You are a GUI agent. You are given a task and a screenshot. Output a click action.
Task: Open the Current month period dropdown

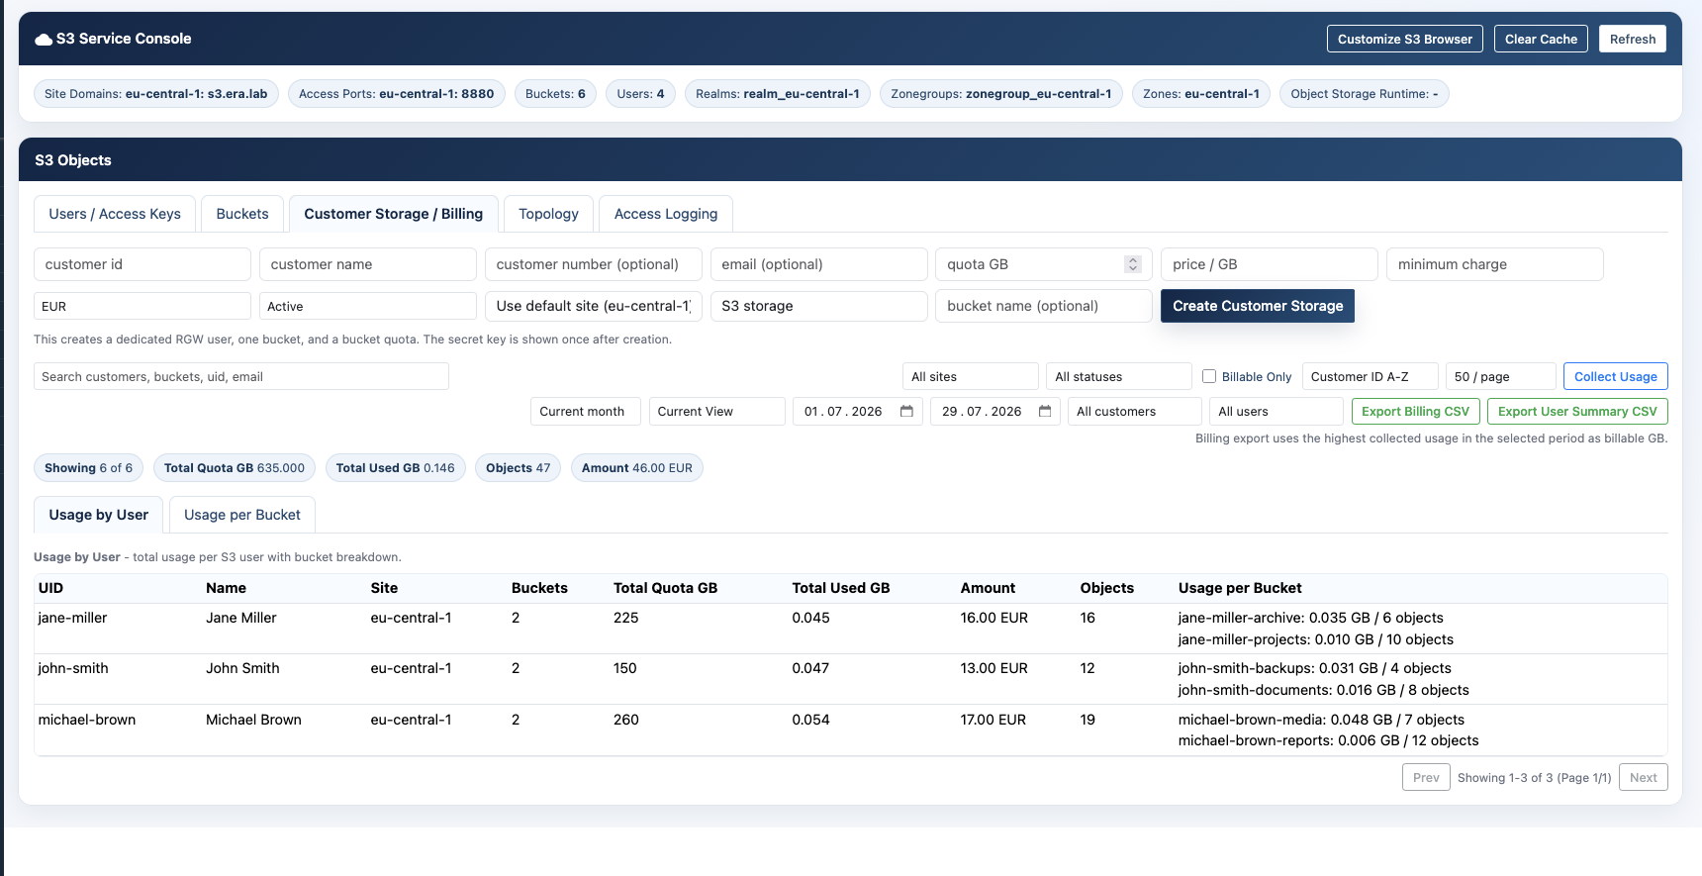pyautogui.click(x=586, y=412)
